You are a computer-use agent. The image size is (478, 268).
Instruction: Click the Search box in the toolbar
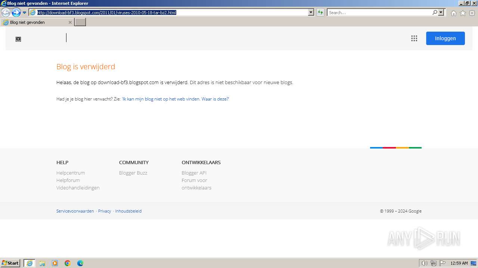coord(379,13)
